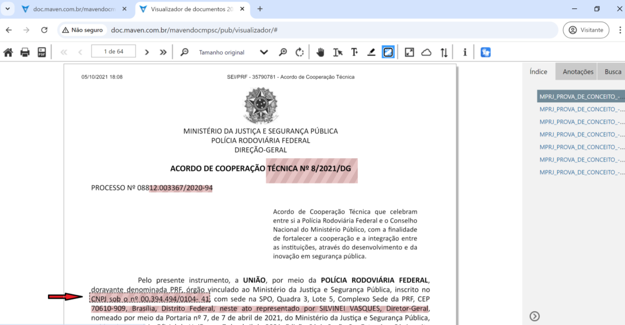Print the document with printer icon

25,52
